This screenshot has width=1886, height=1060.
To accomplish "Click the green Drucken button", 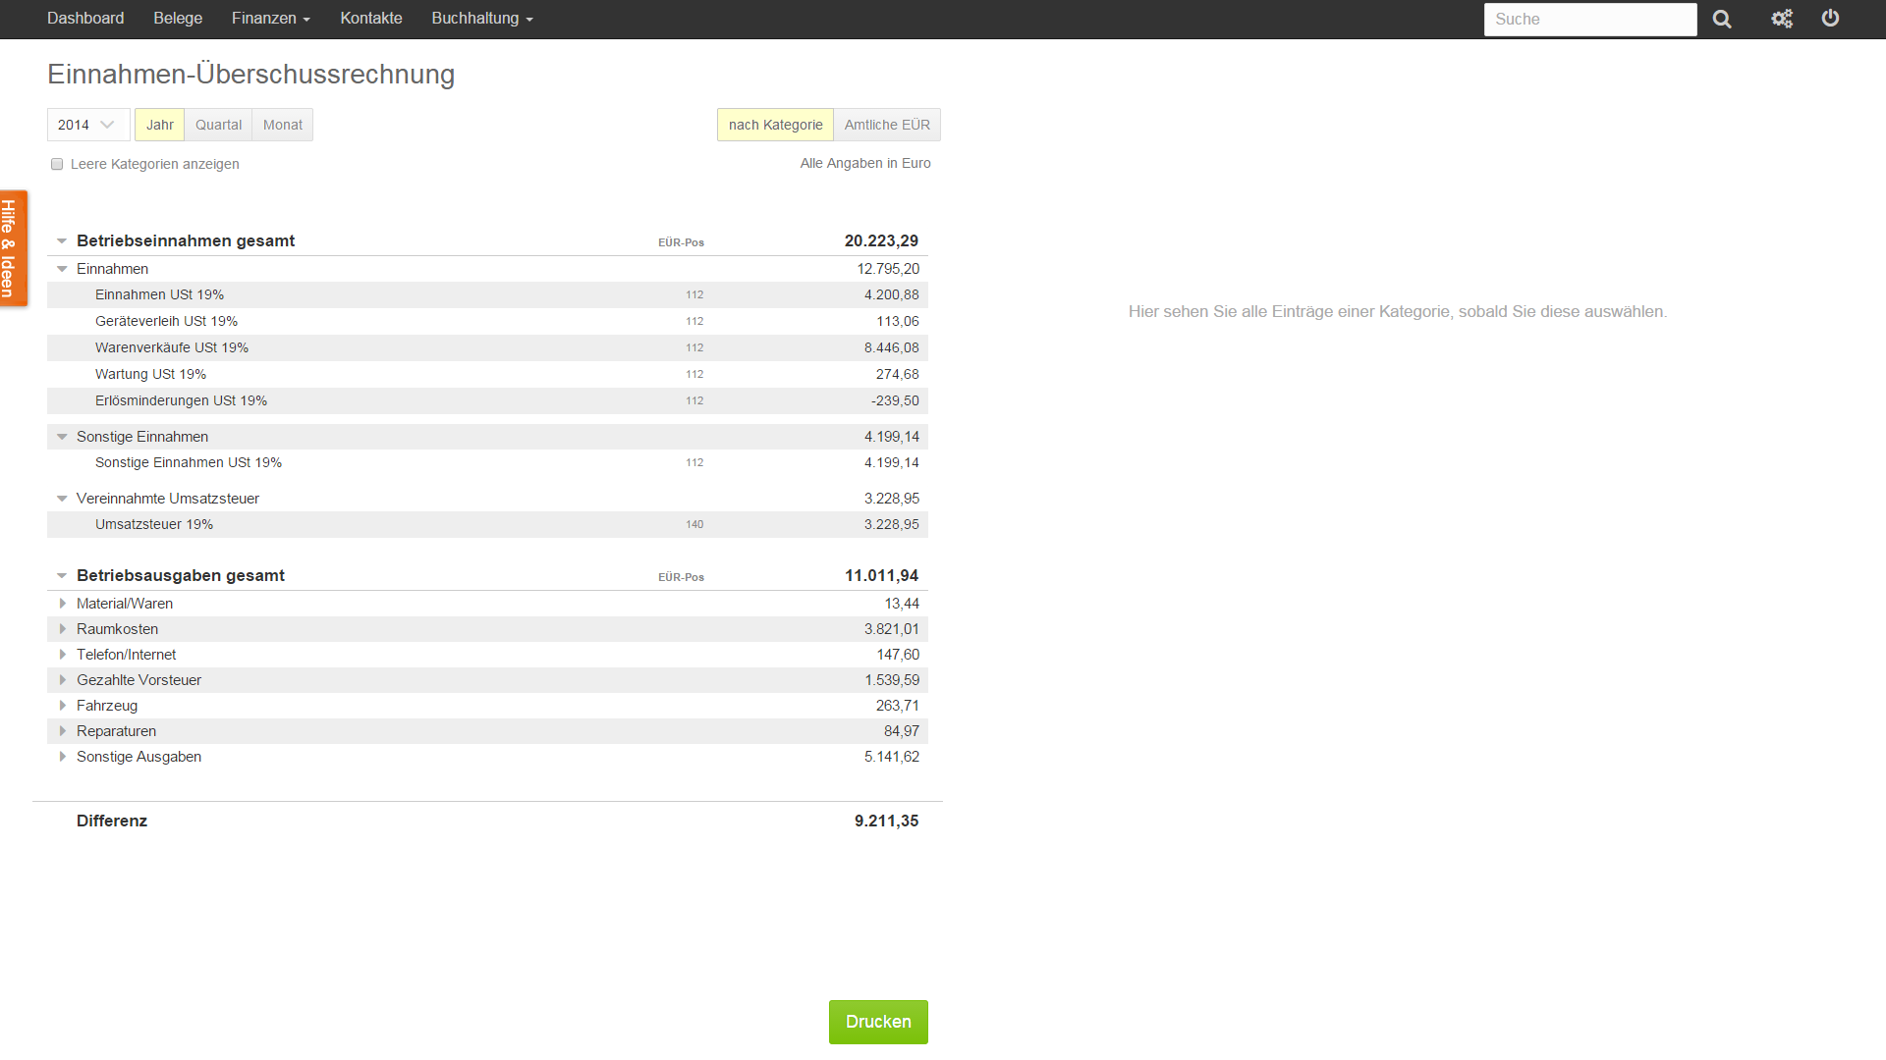I will 878,1022.
